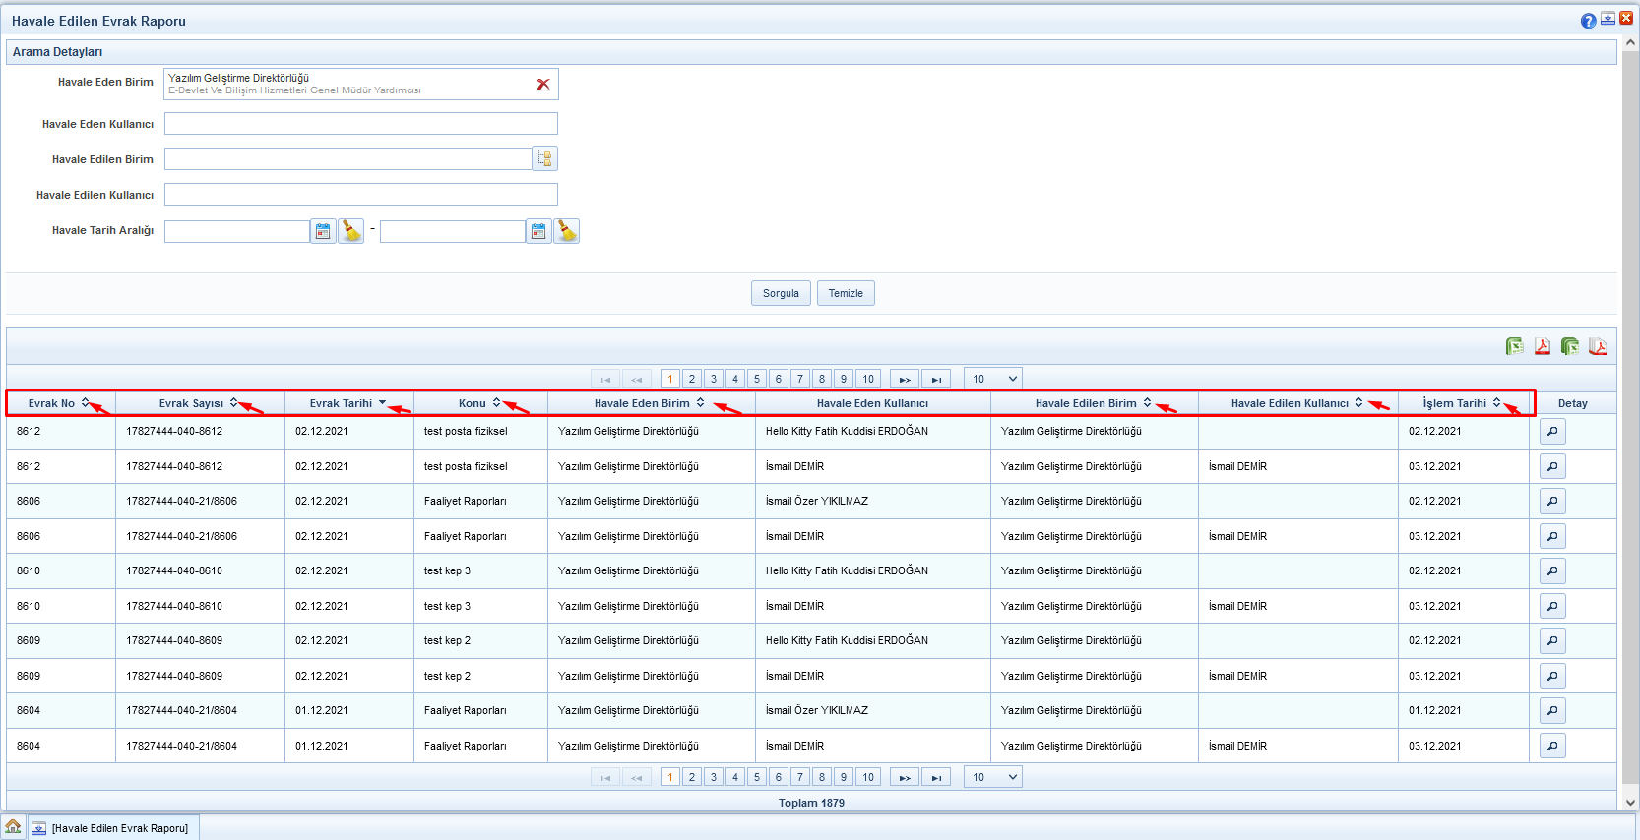The image size is (1640, 840).
Task: Focus the Havale Eden Kullanıcı input field
Action: pyautogui.click(x=360, y=124)
